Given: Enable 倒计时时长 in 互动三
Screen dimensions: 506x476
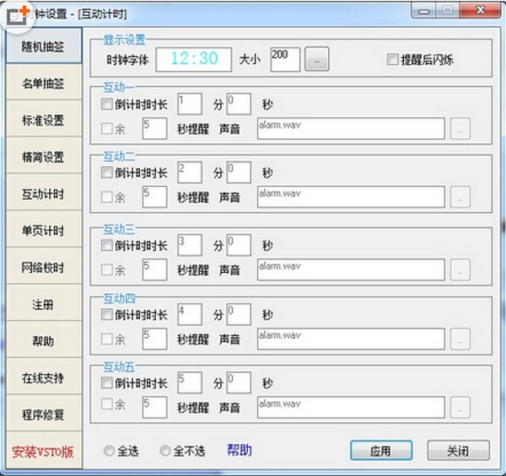Looking at the screenshot, I should (x=106, y=245).
